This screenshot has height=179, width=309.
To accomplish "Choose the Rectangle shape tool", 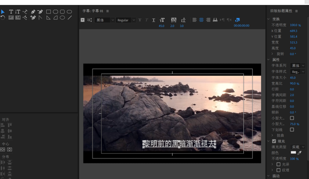I will 48,12.
